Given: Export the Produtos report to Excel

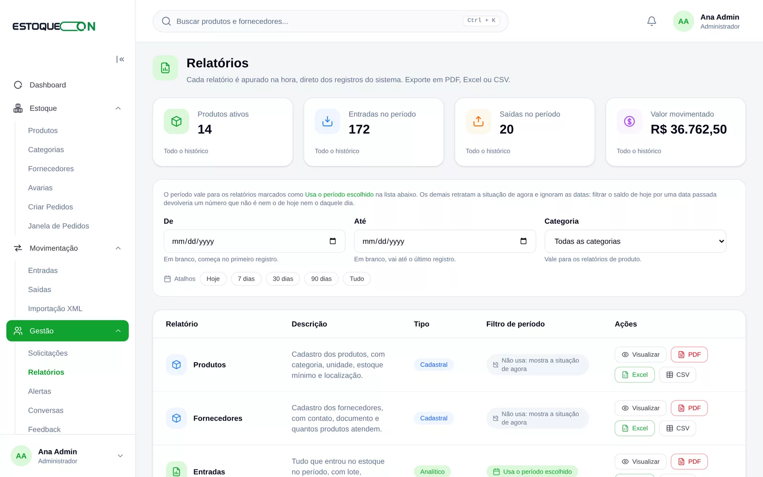Looking at the screenshot, I should (635, 374).
